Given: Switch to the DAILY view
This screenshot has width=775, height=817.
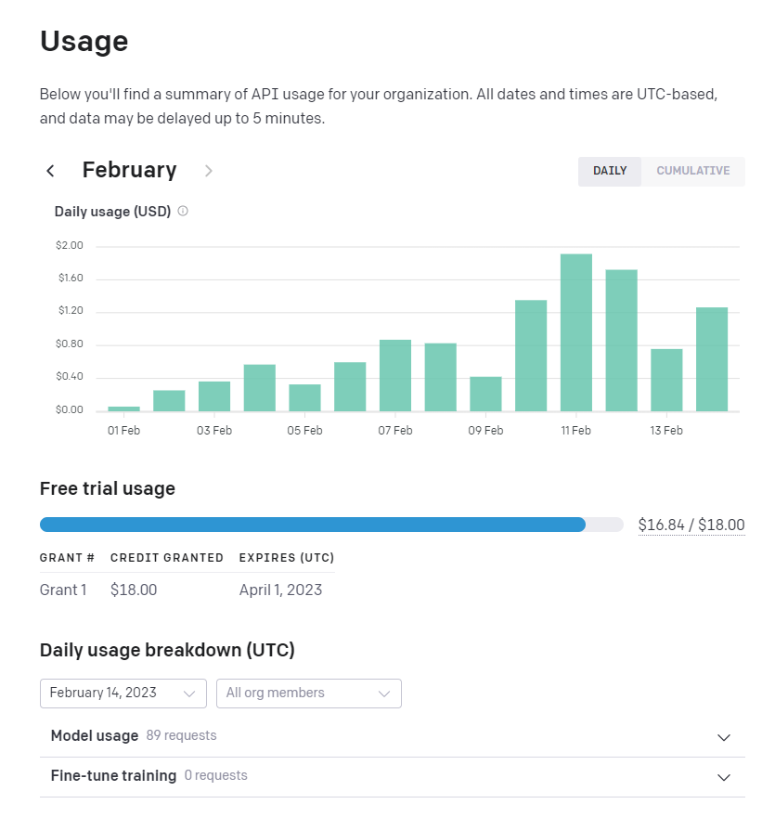Looking at the screenshot, I should coord(610,171).
